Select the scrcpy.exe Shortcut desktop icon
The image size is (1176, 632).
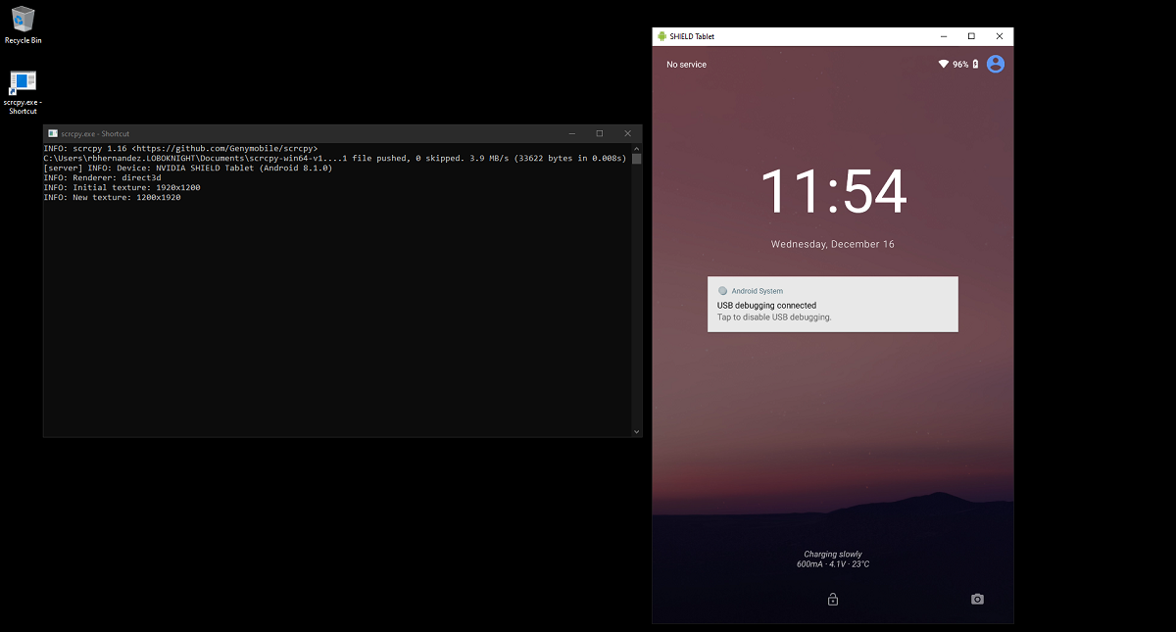[x=23, y=83]
